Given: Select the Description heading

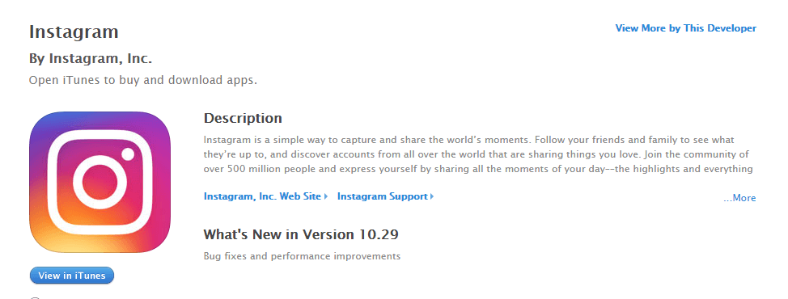Looking at the screenshot, I should click(x=243, y=119).
